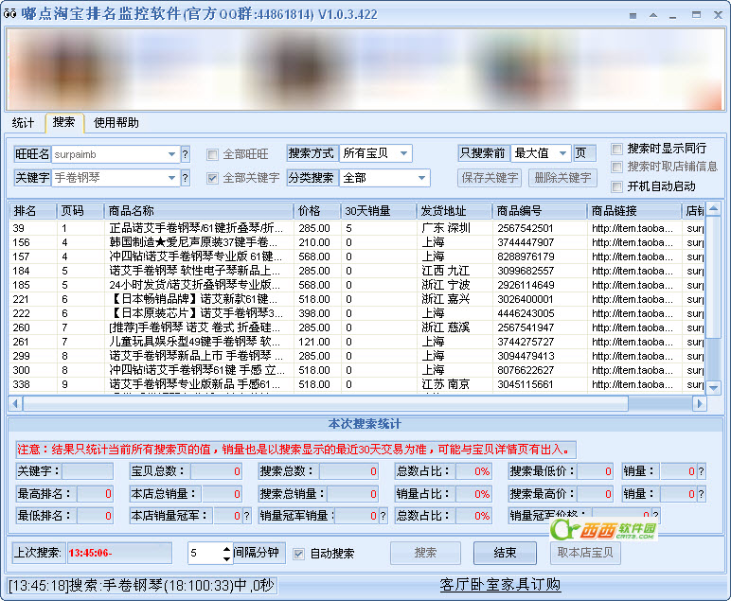
Task: Open the 客厅卧室家具订购 link
Action: 500,585
